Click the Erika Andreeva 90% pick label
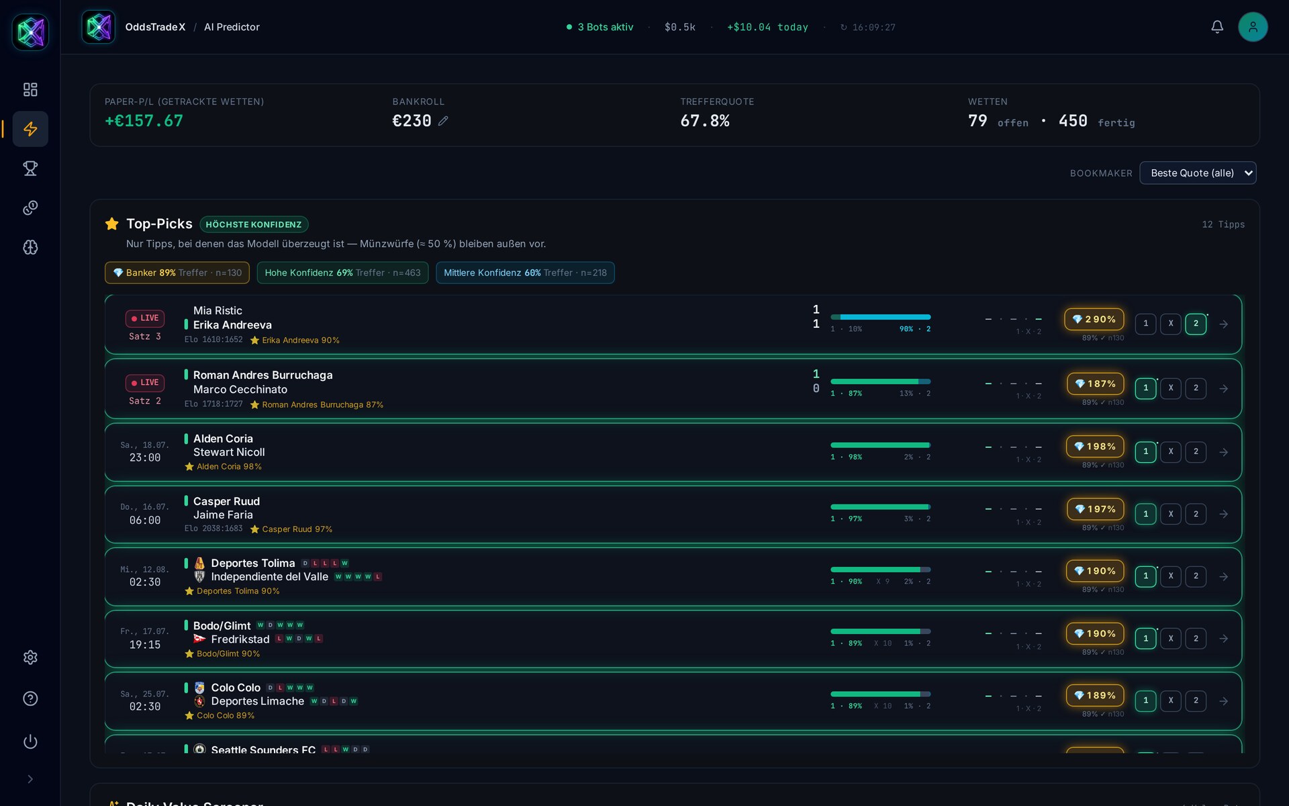The height and width of the screenshot is (806, 1289). tap(295, 341)
